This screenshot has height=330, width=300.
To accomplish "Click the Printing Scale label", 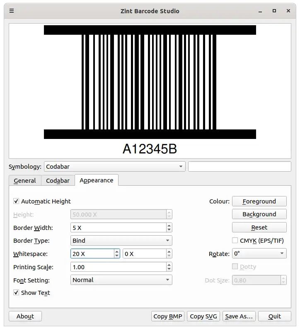I will point(33,267).
